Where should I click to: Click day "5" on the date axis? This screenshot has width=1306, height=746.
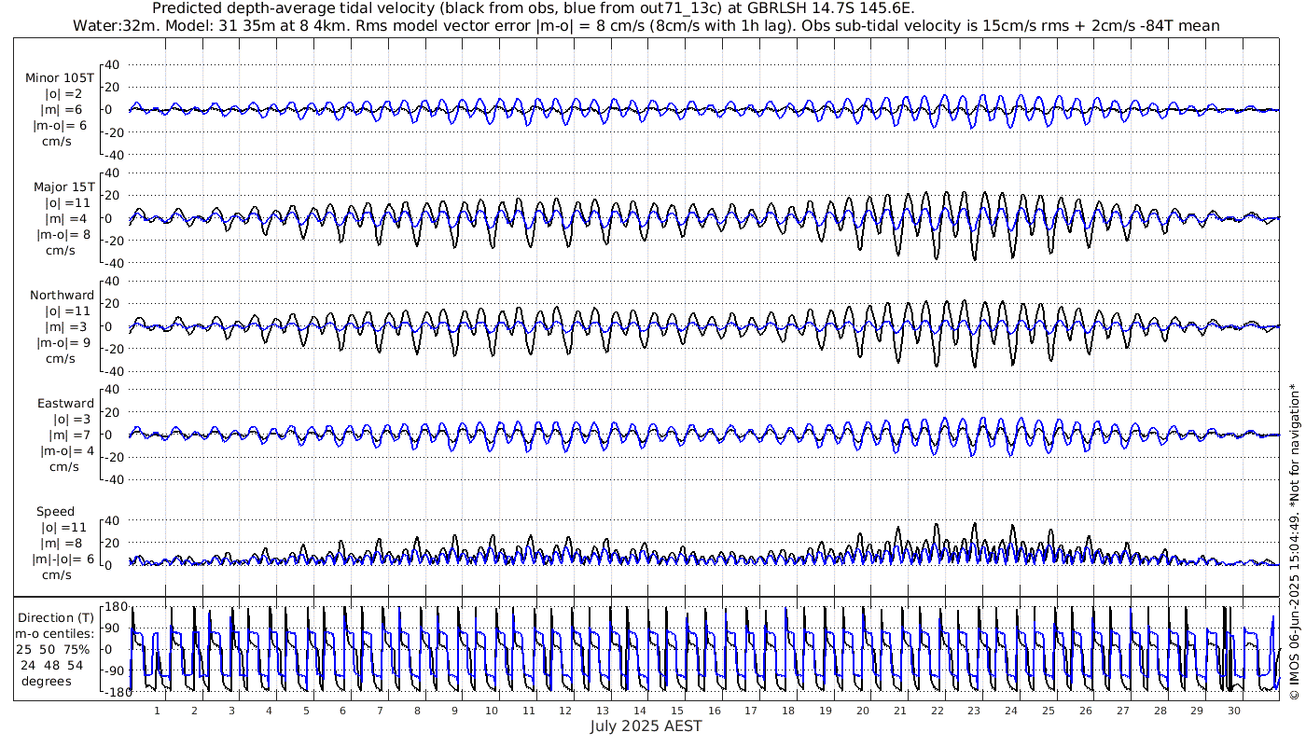(x=306, y=711)
